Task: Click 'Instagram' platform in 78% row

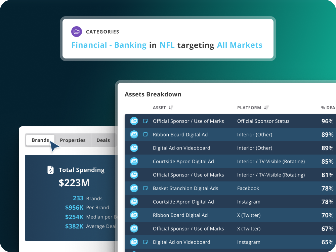Action: click(x=249, y=202)
